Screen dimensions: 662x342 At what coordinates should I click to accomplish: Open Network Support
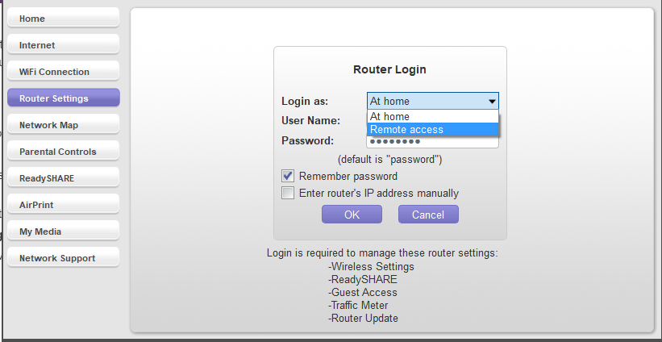coord(64,258)
